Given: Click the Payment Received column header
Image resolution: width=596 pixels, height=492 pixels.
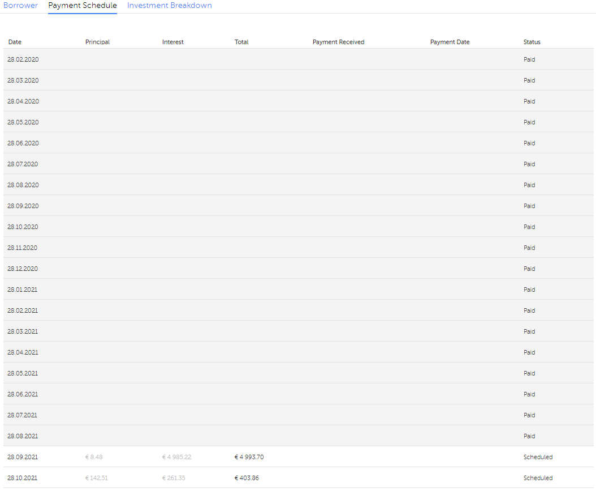Looking at the screenshot, I should 338,42.
